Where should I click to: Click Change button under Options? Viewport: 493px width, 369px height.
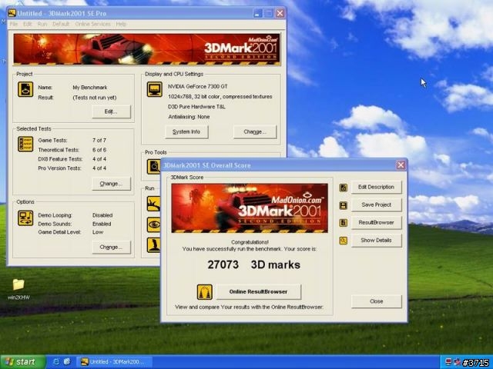pyautogui.click(x=111, y=248)
